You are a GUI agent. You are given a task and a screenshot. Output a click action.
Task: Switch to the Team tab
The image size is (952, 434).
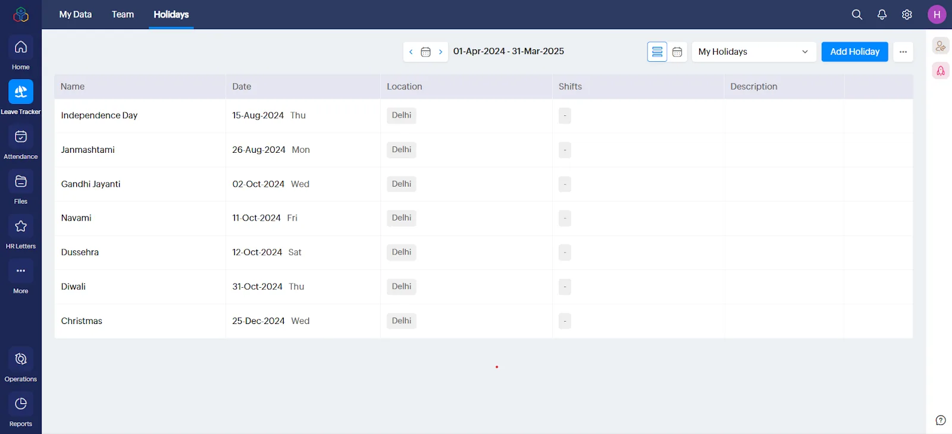(123, 14)
